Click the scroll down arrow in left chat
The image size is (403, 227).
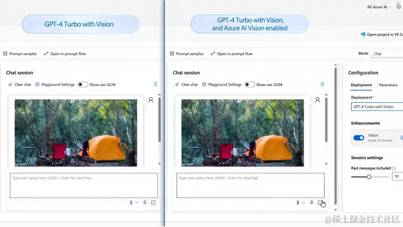click(160, 164)
